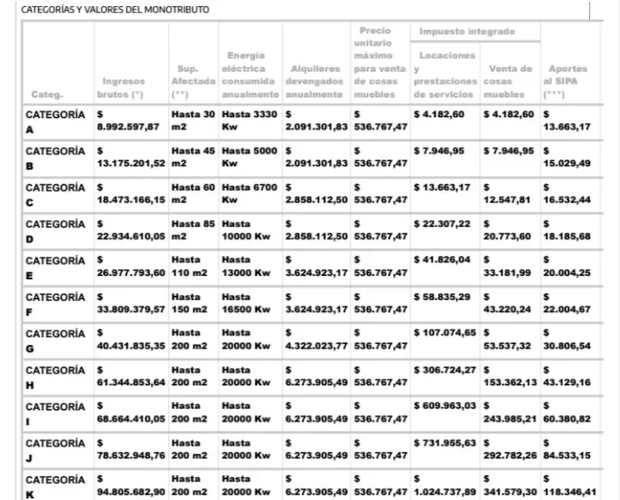This screenshot has height=500, width=620.
Task: Select the 'CATEGORÍA F' row label
Action: [55, 304]
